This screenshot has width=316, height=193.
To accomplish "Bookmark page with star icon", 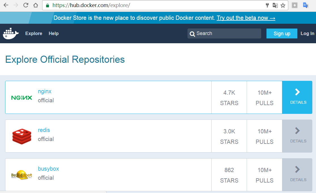I will click(283, 5).
